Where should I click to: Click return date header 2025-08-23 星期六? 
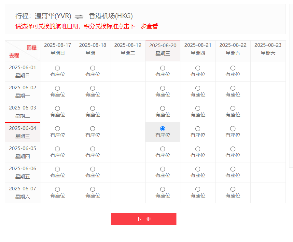[x=268, y=51]
